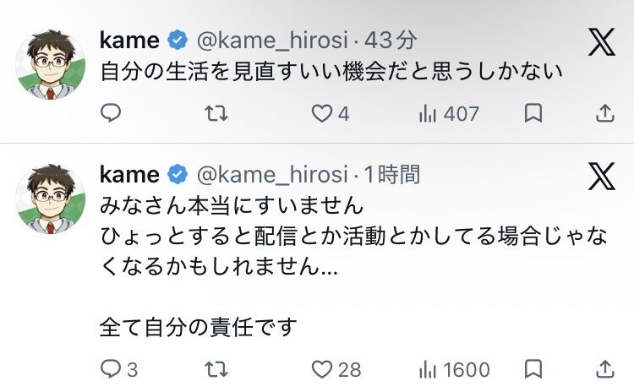Share the top tweet

pyautogui.click(x=605, y=113)
